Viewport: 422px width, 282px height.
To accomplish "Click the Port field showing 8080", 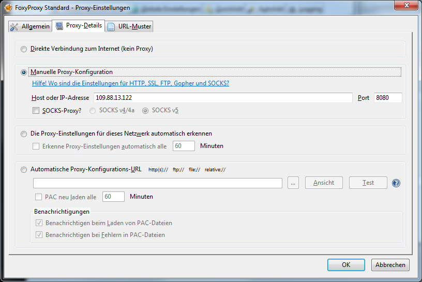I will tap(388, 98).
